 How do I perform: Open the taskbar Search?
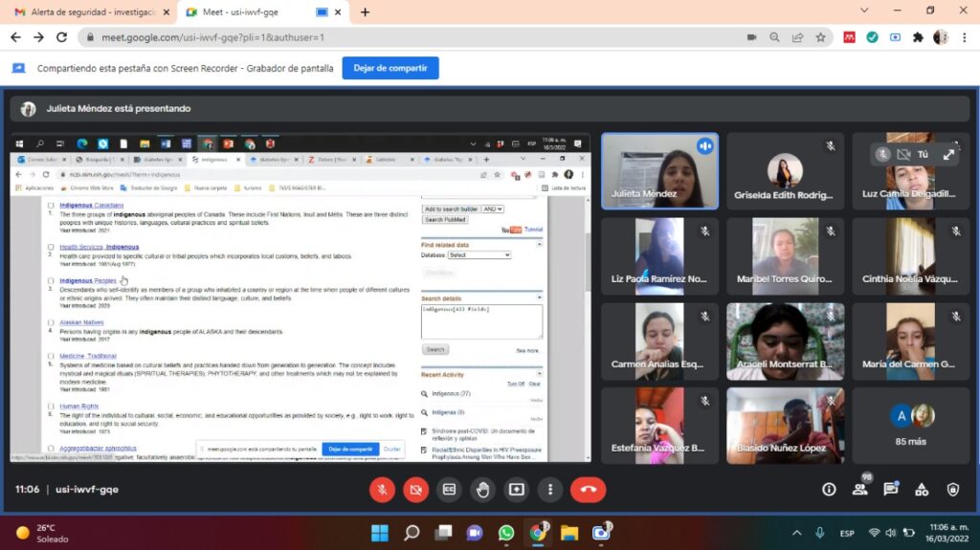click(x=412, y=533)
